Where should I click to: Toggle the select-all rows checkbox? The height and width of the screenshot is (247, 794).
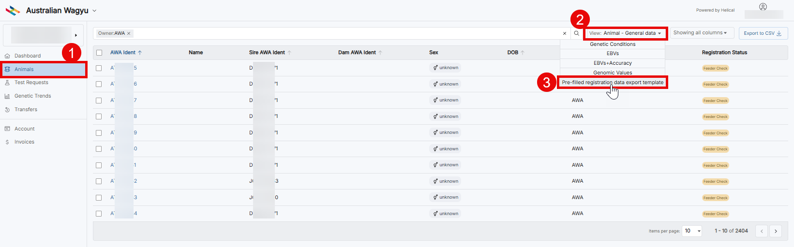(x=99, y=53)
